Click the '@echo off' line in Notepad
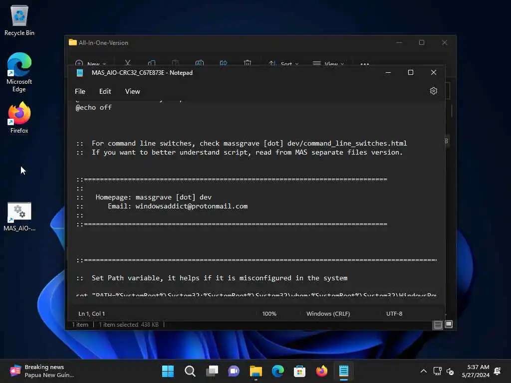This screenshot has width=511, height=383. pyautogui.click(x=93, y=108)
